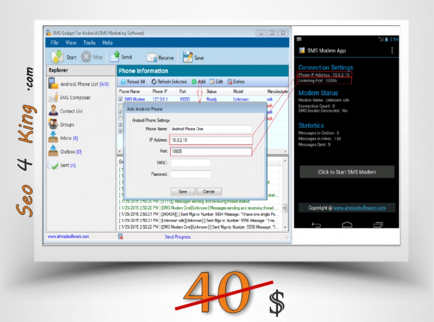The height and width of the screenshot is (322, 434).
Task: Tap the Android back navigation button
Action: click(x=316, y=225)
